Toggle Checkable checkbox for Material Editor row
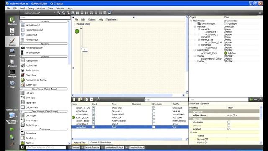 pos(154,121)
